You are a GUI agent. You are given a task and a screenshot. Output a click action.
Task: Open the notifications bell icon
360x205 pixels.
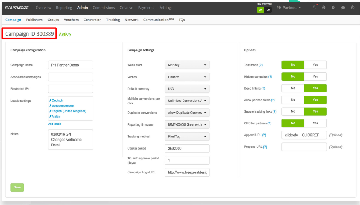(314, 8)
